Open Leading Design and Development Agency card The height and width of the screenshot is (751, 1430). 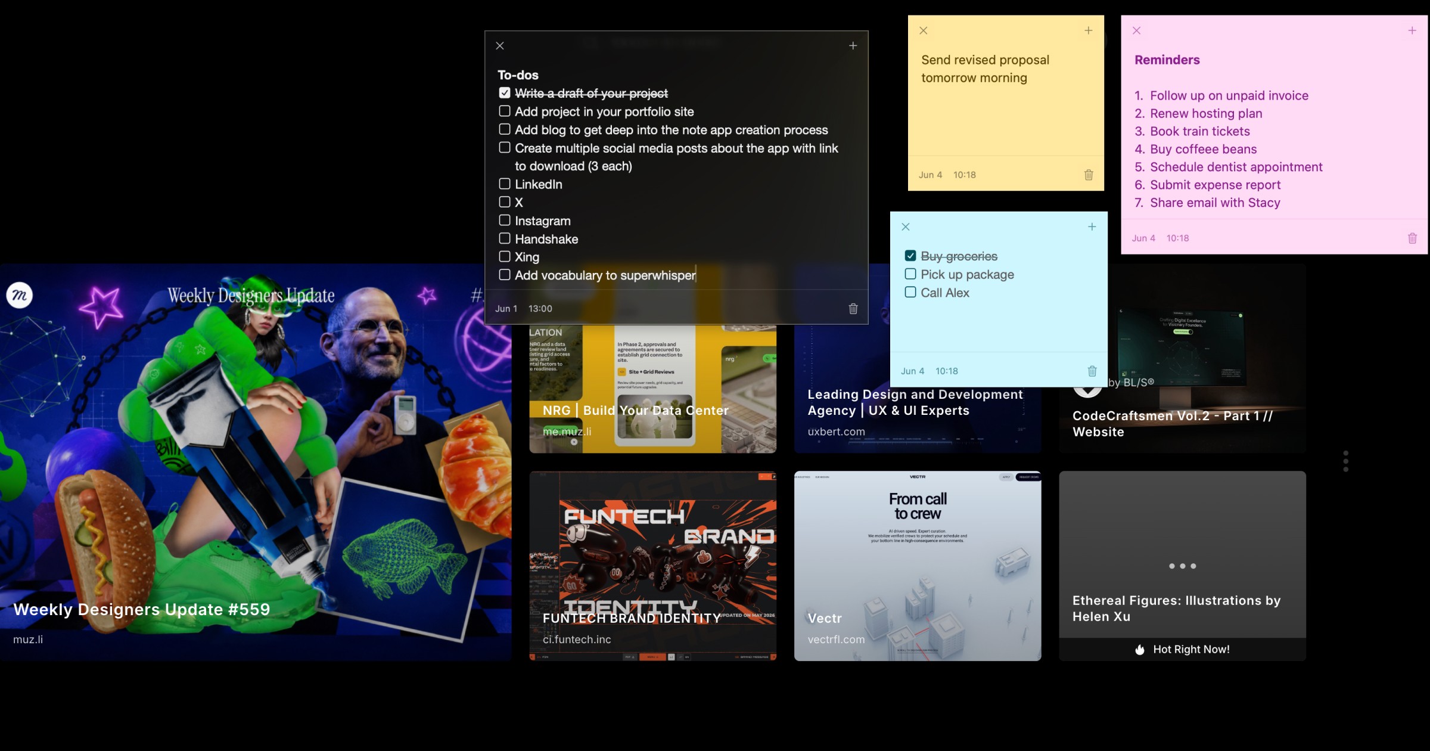(918, 420)
